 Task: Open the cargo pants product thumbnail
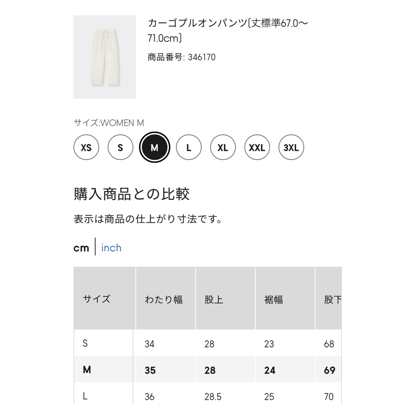pos(105,57)
